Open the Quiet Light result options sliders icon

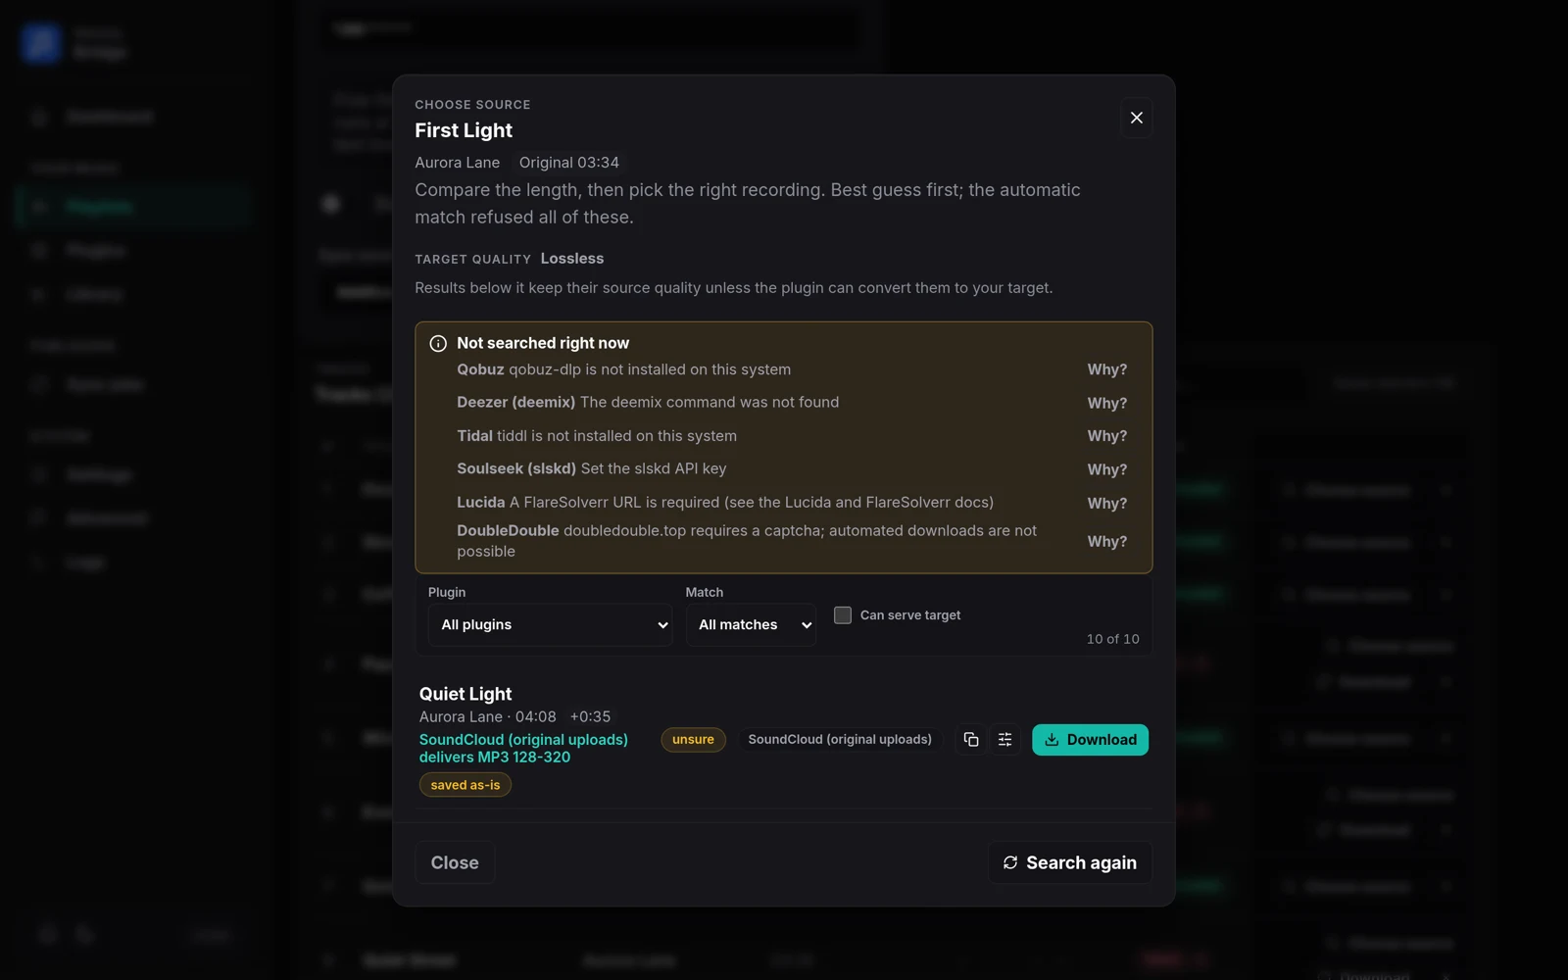(x=1004, y=740)
